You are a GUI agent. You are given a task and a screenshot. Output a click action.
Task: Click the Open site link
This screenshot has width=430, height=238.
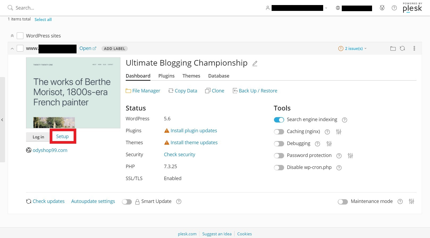(88, 48)
